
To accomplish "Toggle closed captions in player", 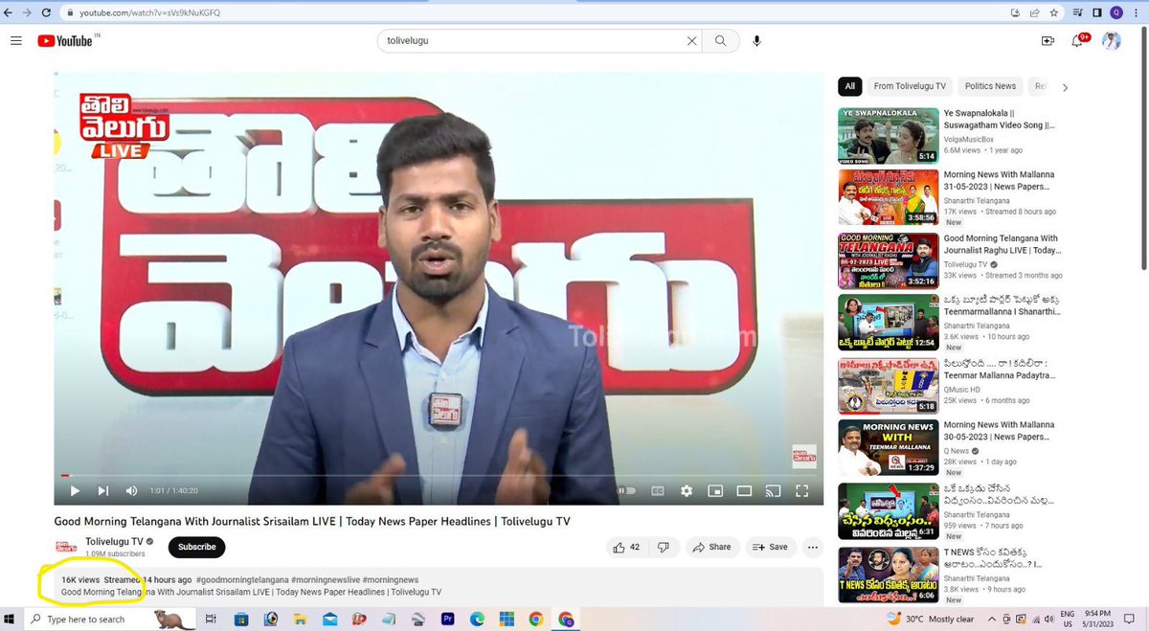I will [x=658, y=491].
